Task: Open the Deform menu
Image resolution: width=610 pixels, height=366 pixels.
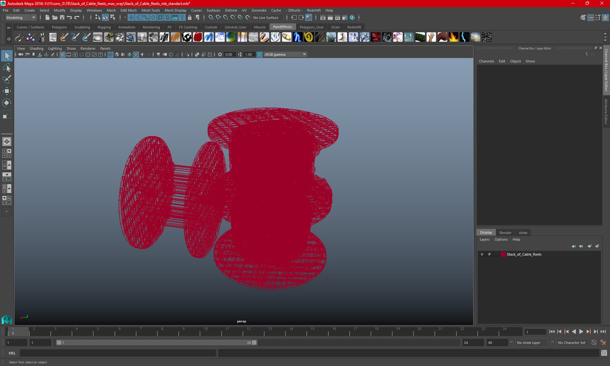Action: [x=231, y=11]
